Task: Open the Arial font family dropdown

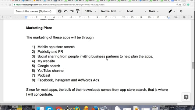Action: pyautogui.click(x=136, y=11)
